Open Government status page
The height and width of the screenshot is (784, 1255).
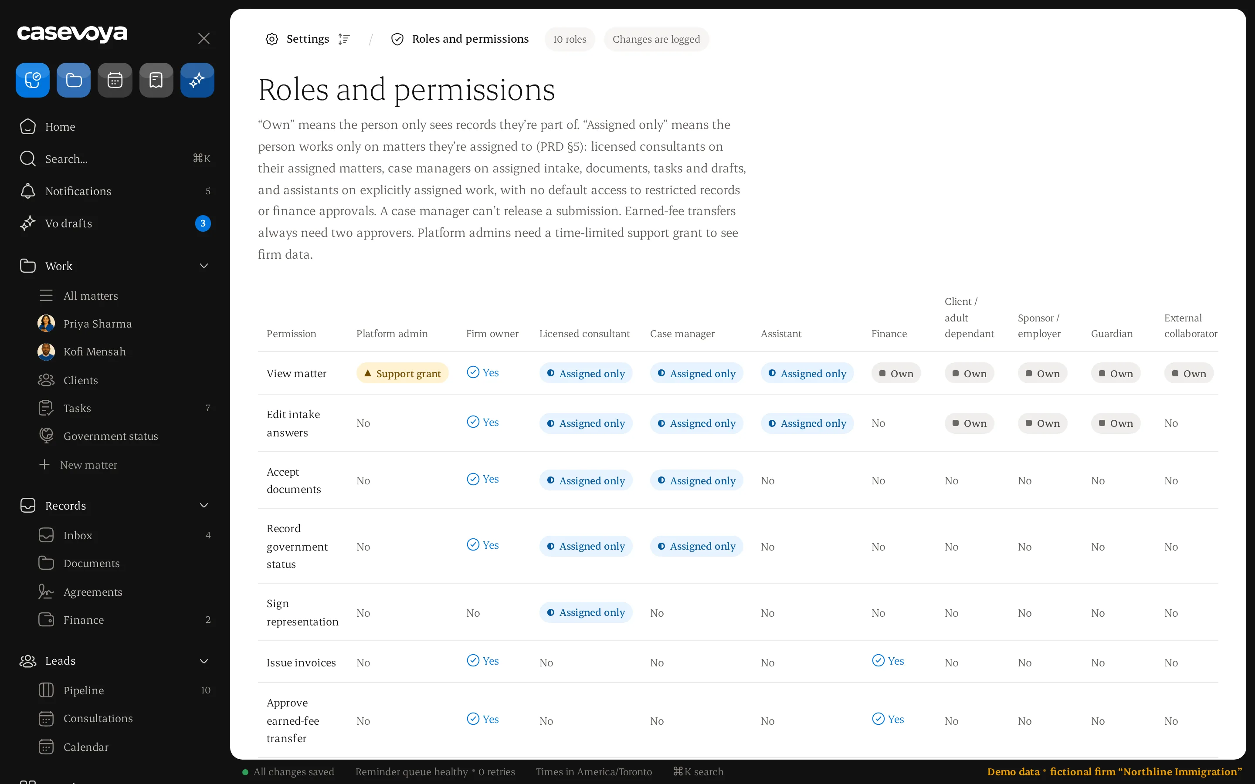coord(125,436)
